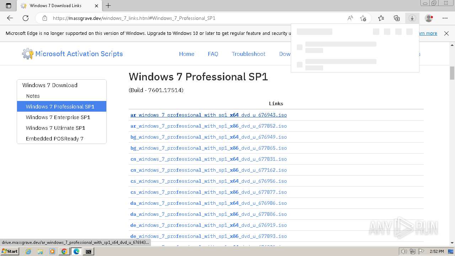The height and width of the screenshot is (256, 455).
Task: Open Internet Explorer from the taskbar
Action: (28, 251)
